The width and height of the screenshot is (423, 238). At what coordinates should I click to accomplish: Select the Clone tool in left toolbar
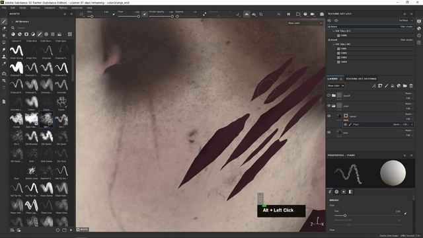coord(4,57)
